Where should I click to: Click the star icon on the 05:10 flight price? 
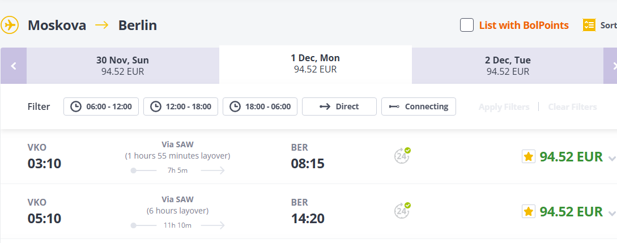(528, 212)
